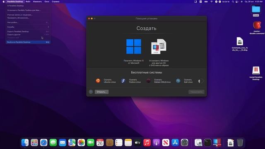Open Control Center in menu bar

pos(237,2)
